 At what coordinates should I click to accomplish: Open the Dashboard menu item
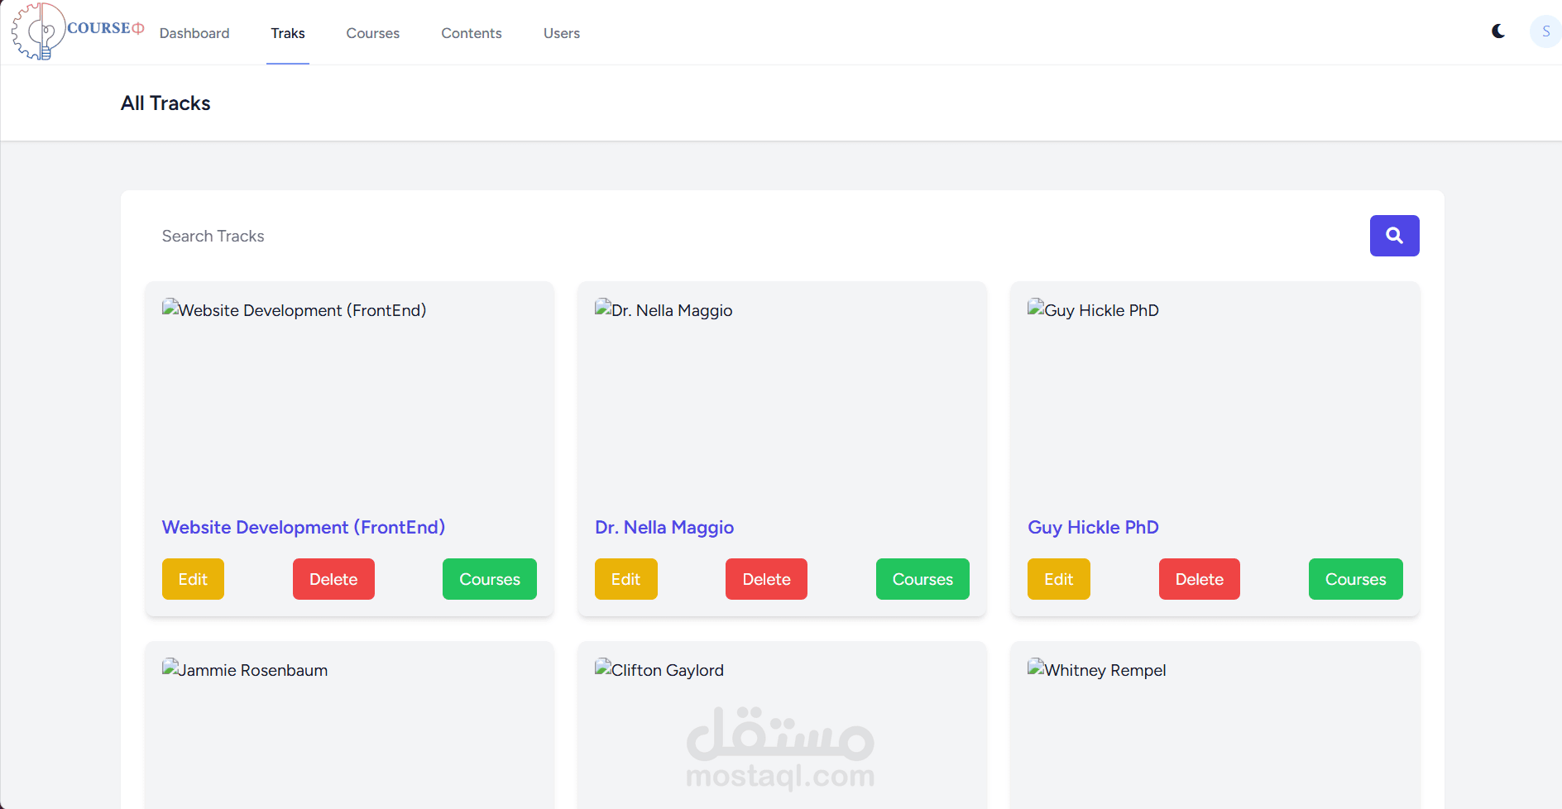point(194,33)
